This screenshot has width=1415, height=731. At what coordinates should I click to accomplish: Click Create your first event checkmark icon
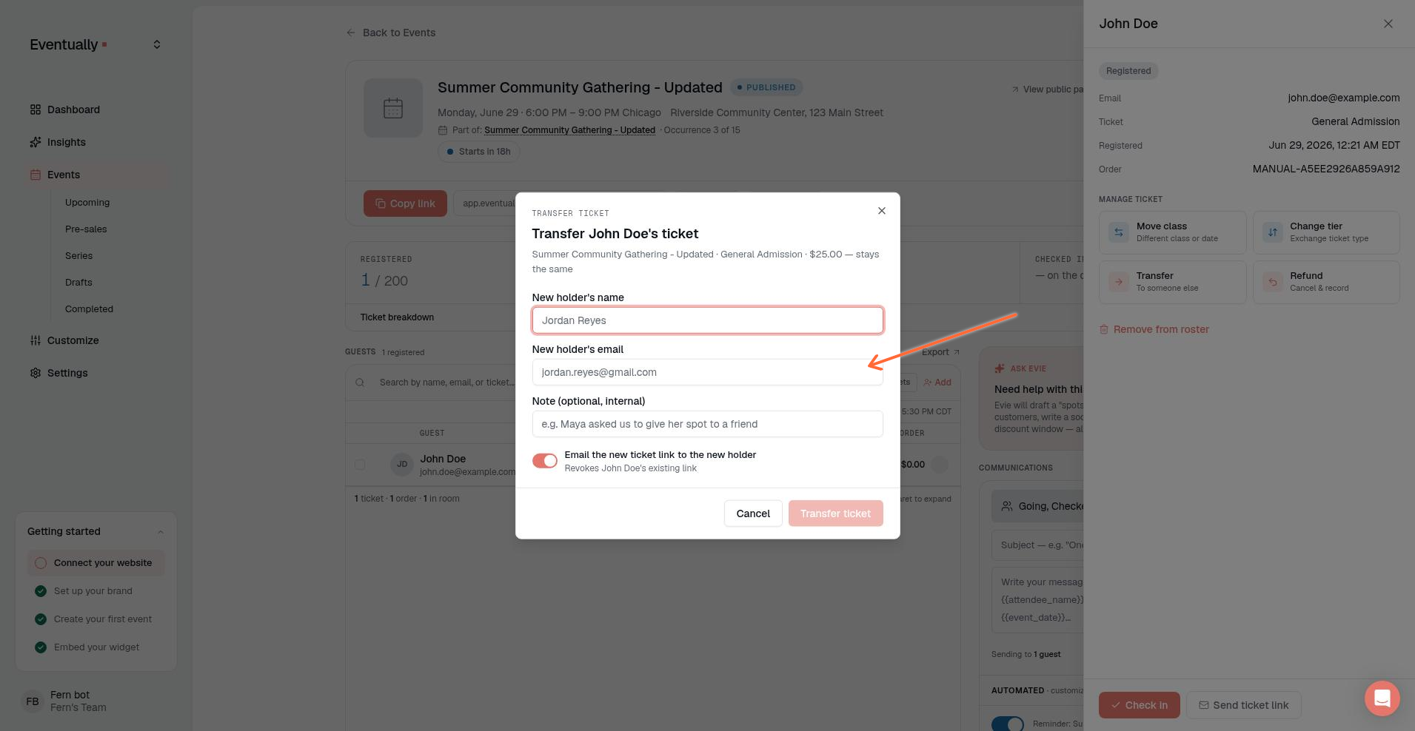pyautogui.click(x=41, y=619)
